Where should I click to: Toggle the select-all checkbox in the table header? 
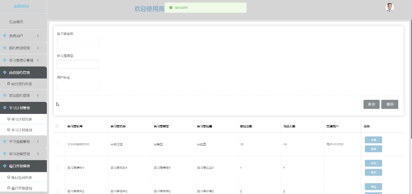(x=57, y=126)
